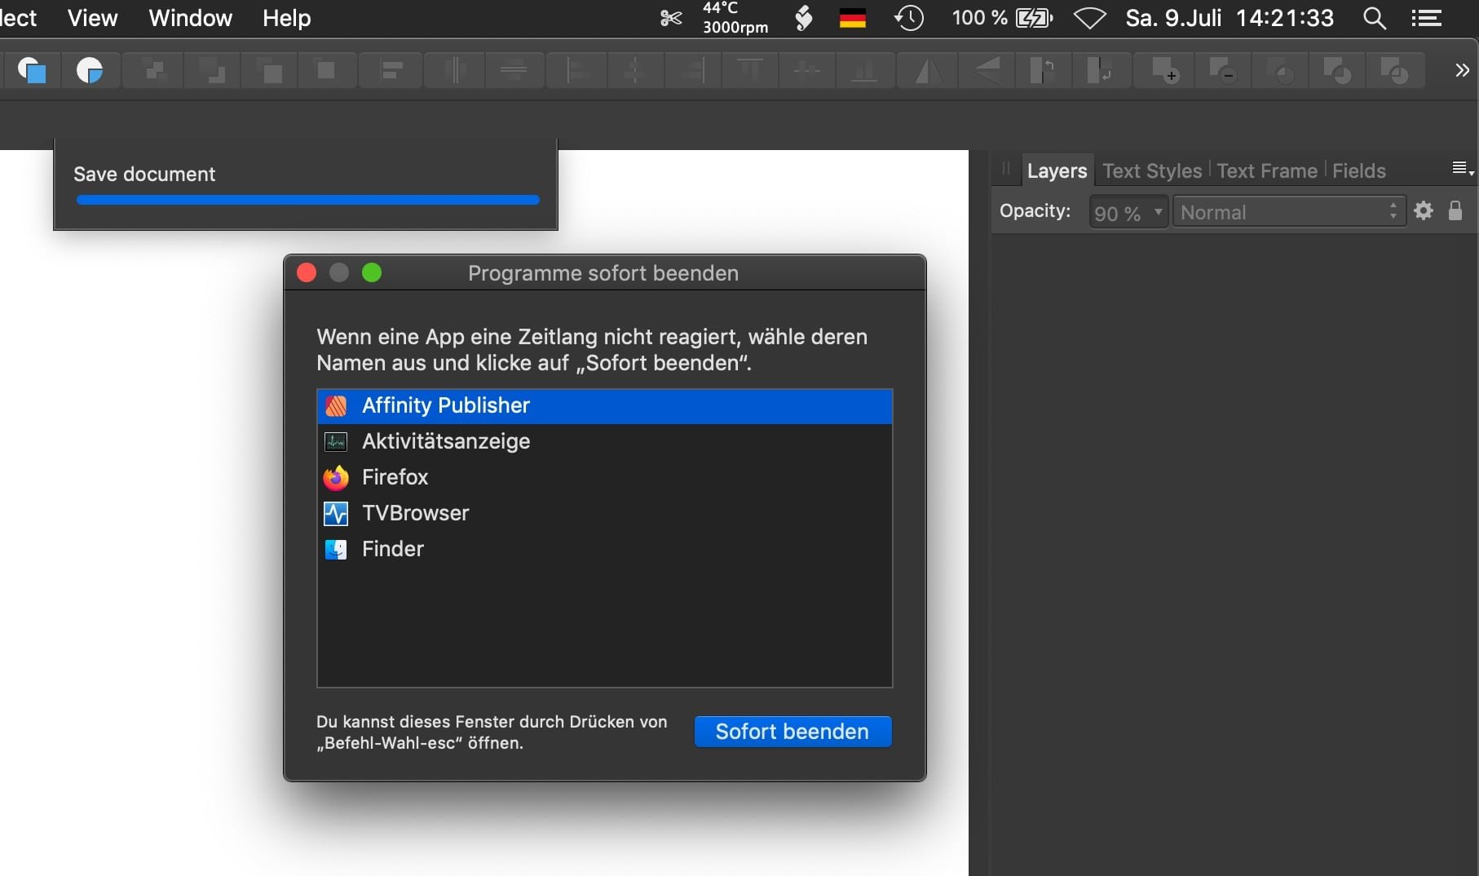Select Aktivitätsanzeige in the app list
The width and height of the screenshot is (1479, 876).
(604, 441)
